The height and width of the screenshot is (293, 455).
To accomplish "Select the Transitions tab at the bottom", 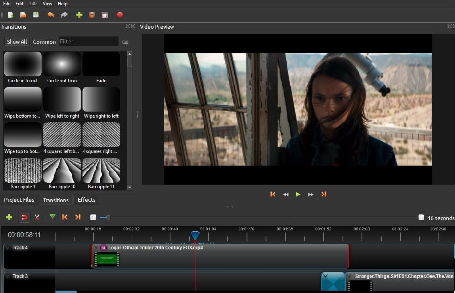I will 56,200.
